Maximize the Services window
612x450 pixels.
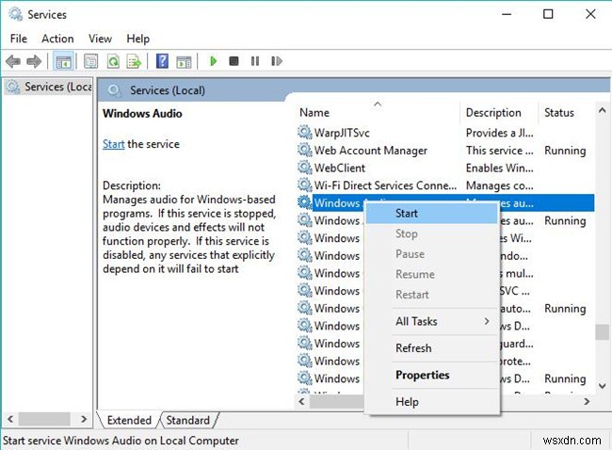point(548,14)
